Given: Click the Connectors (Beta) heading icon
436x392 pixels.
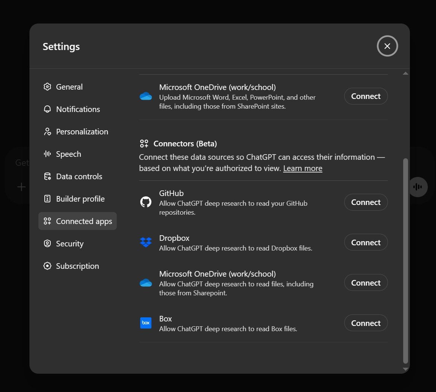Looking at the screenshot, I should tap(144, 144).
